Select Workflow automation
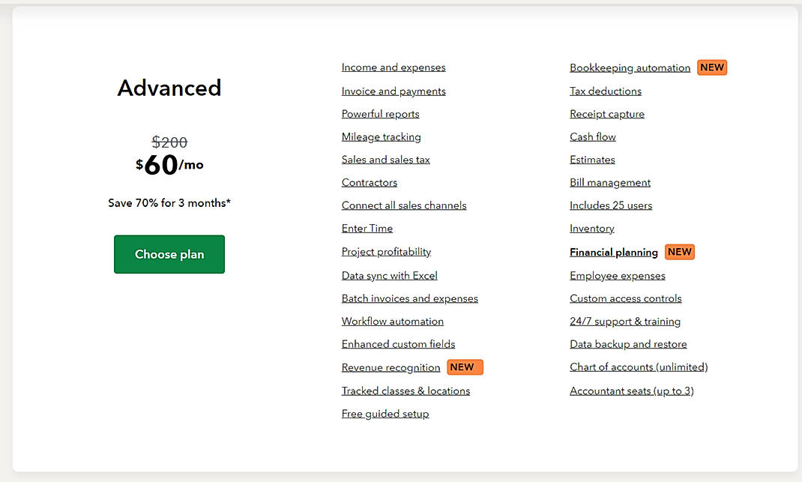 (392, 321)
